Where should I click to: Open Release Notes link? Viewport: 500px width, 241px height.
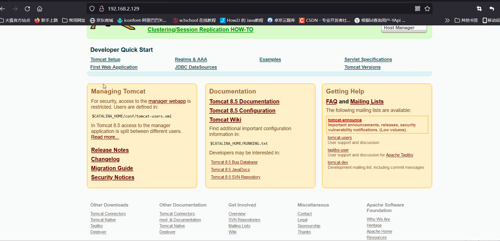coord(110,150)
